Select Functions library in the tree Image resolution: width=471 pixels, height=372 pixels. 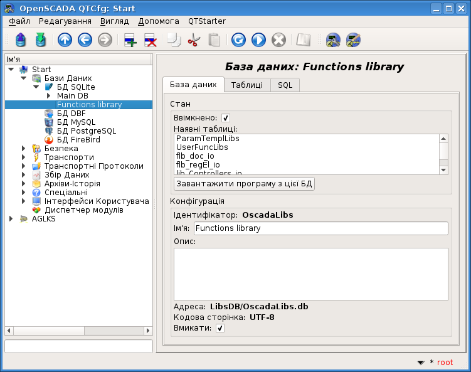[x=89, y=105]
